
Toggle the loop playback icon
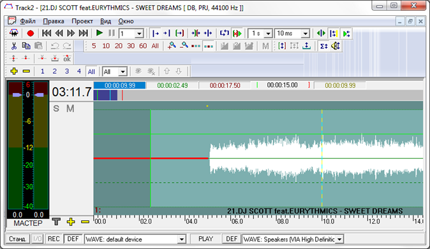225,33
